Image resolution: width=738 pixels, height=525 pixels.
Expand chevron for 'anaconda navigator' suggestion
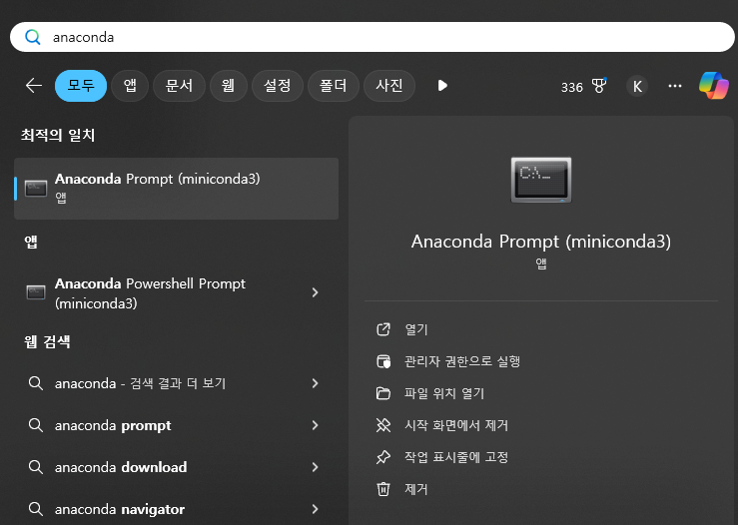click(x=315, y=509)
